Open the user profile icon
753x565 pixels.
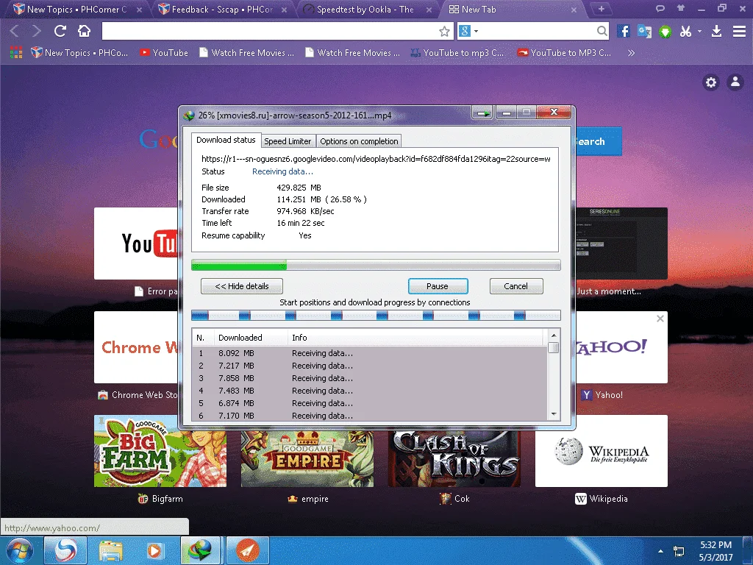coord(735,82)
